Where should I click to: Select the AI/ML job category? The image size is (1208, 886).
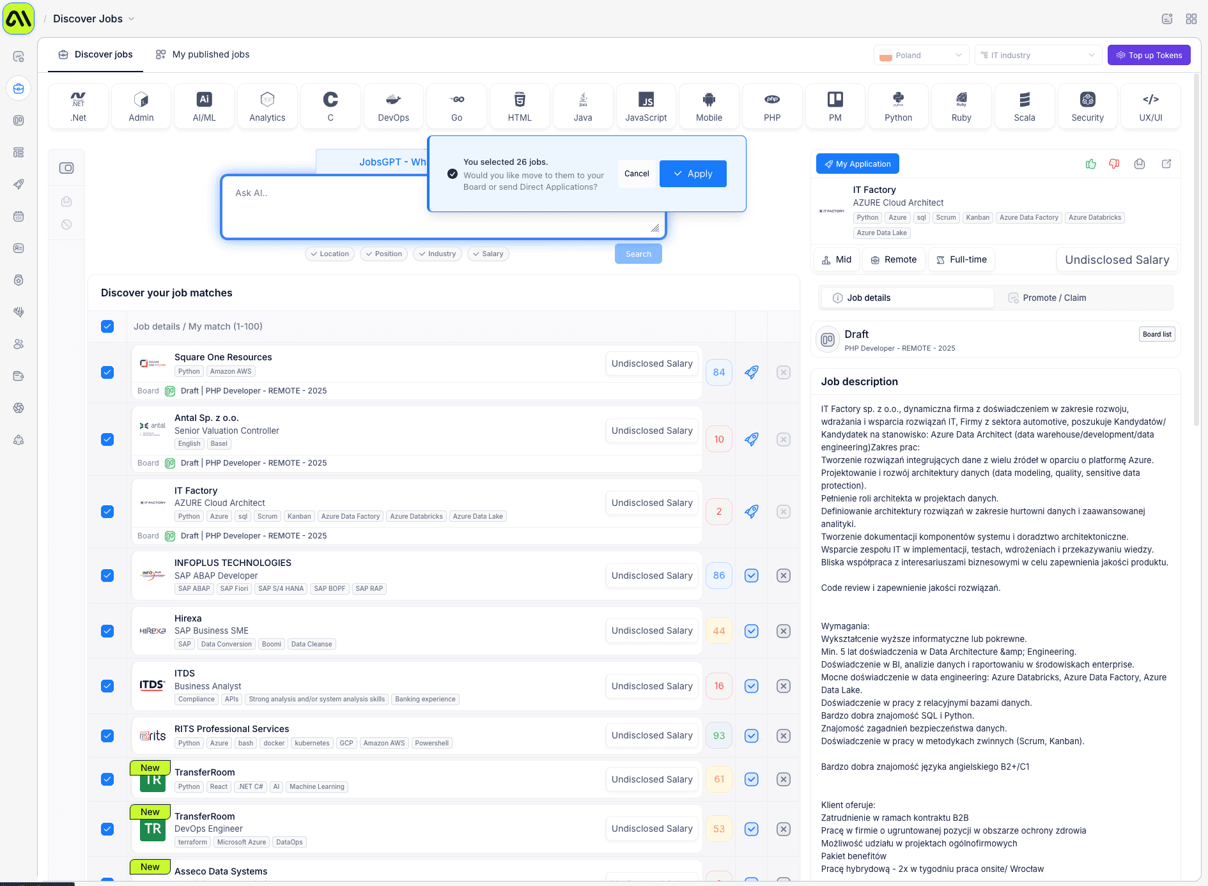coord(204,107)
